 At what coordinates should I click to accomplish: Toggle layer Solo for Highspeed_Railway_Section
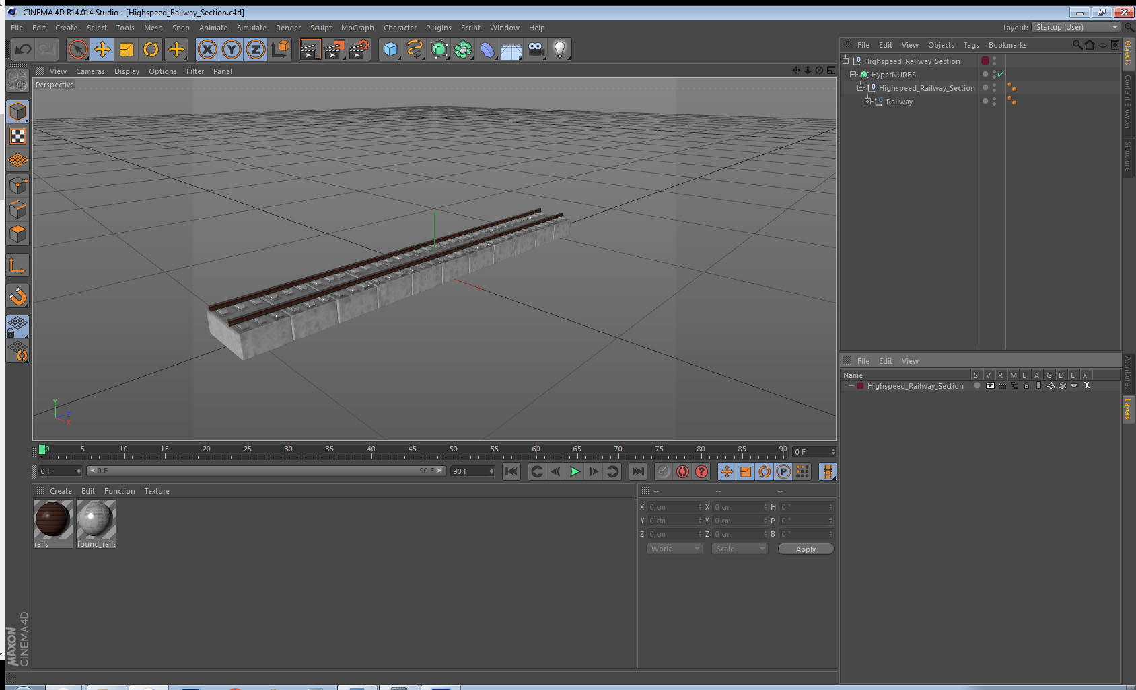pos(977,386)
